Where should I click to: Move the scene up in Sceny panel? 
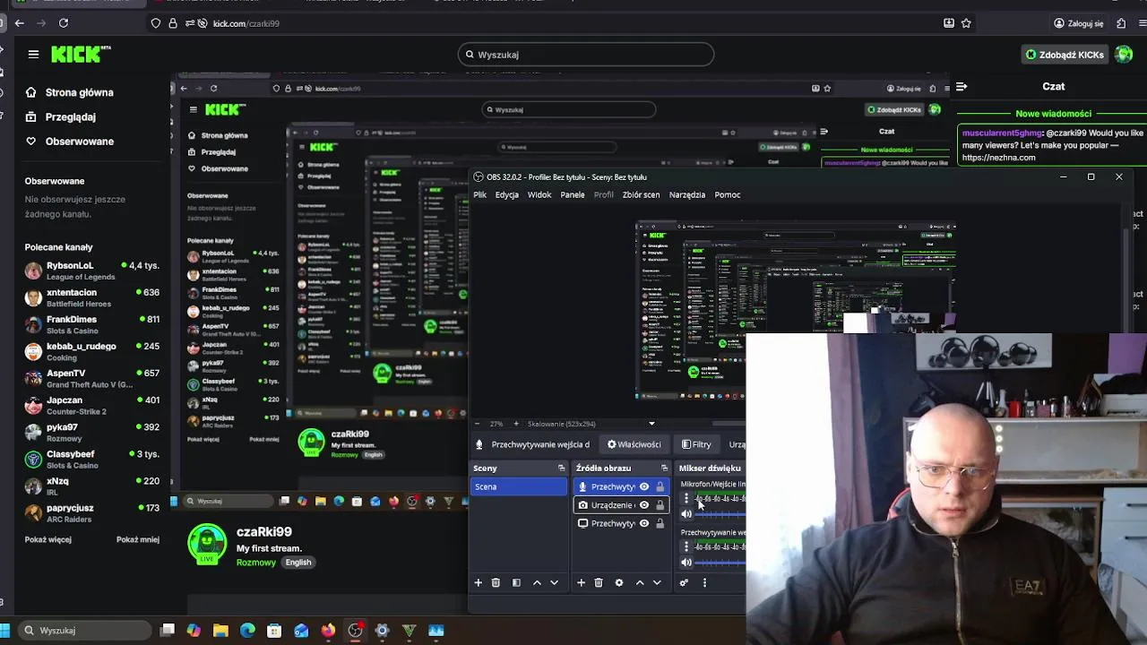point(537,582)
